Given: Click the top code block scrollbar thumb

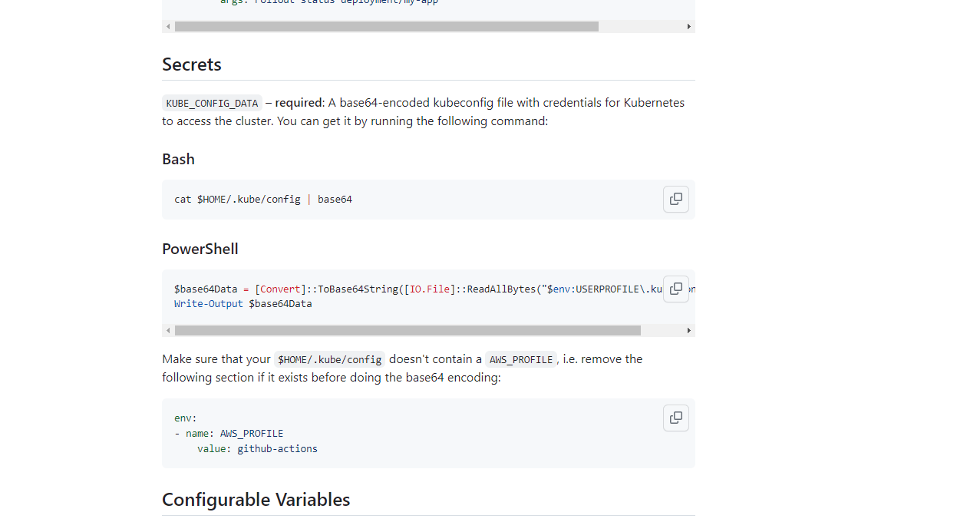Looking at the screenshot, I should click(387, 26).
